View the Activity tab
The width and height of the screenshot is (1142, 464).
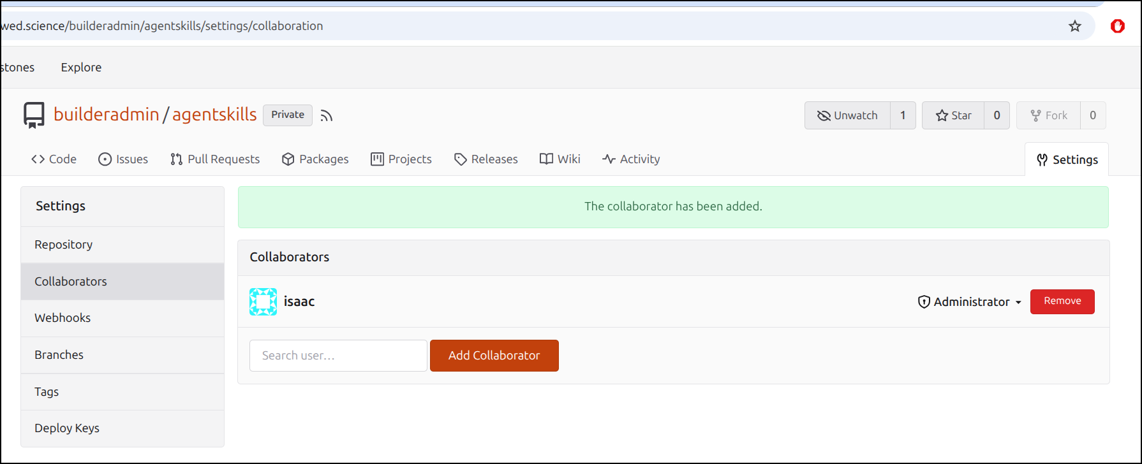[631, 159]
